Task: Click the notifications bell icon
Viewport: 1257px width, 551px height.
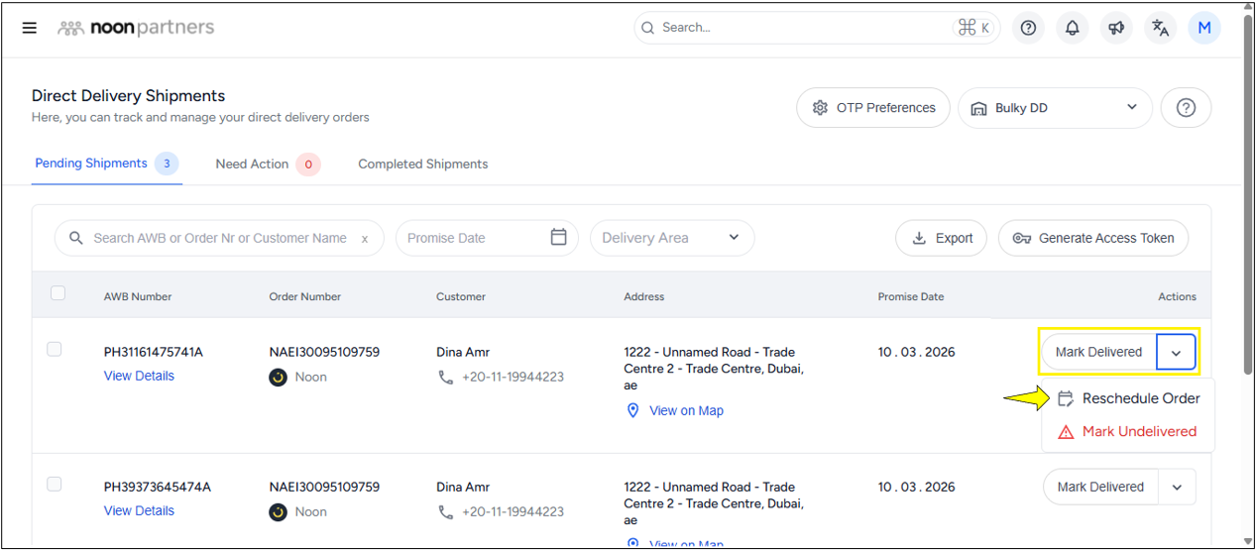Action: pos(1072,28)
